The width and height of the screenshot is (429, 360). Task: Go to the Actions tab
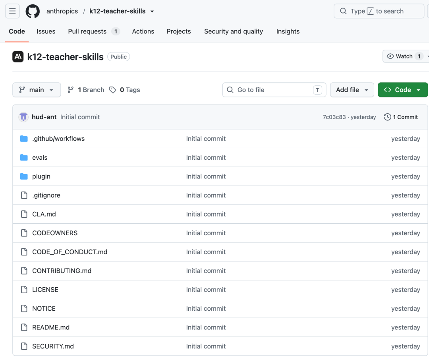coord(143,31)
